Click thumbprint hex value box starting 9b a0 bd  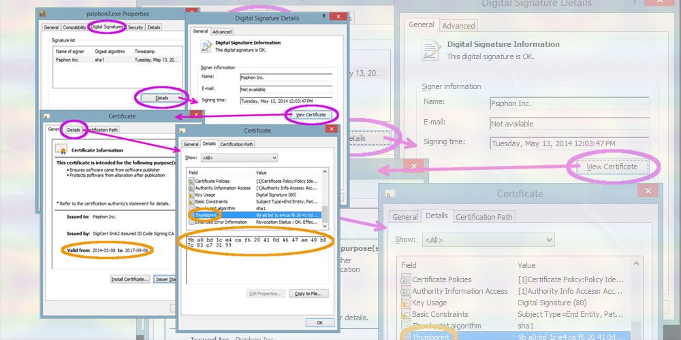tap(257, 260)
